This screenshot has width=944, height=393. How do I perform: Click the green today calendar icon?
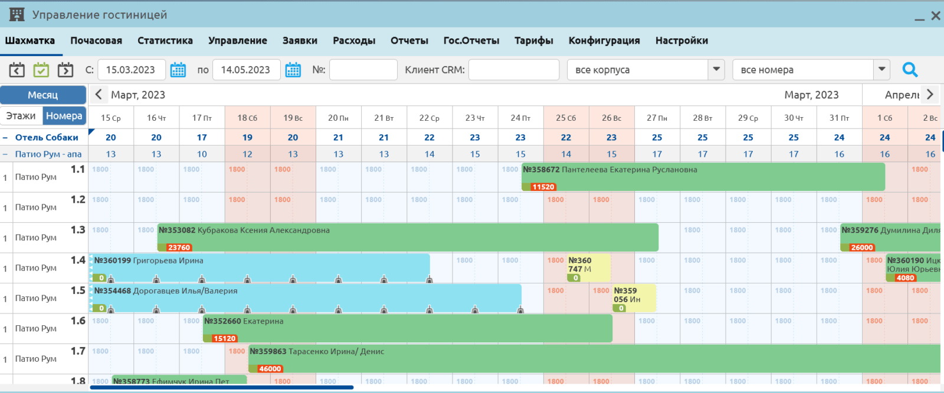(41, 70)
